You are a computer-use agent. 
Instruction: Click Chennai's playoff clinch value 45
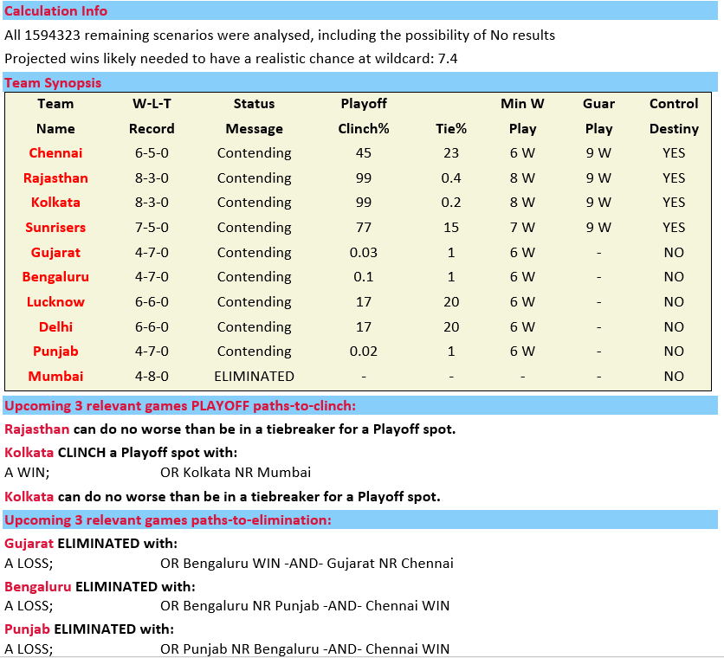click(x=364, y=153)
